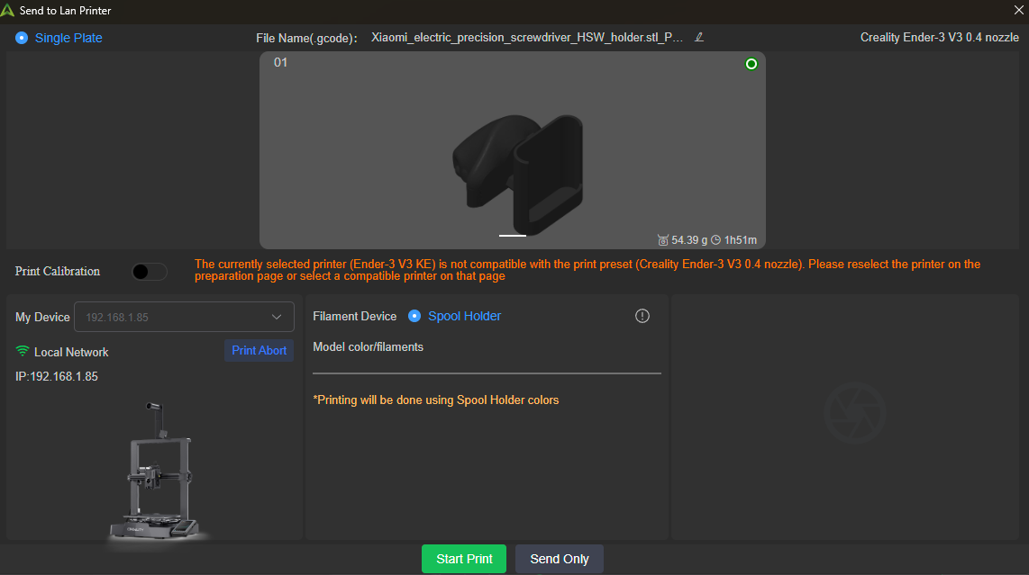1029x575 pixels.
Task: Click the Creality logo in the title bar
Action: tap(8, 11)
